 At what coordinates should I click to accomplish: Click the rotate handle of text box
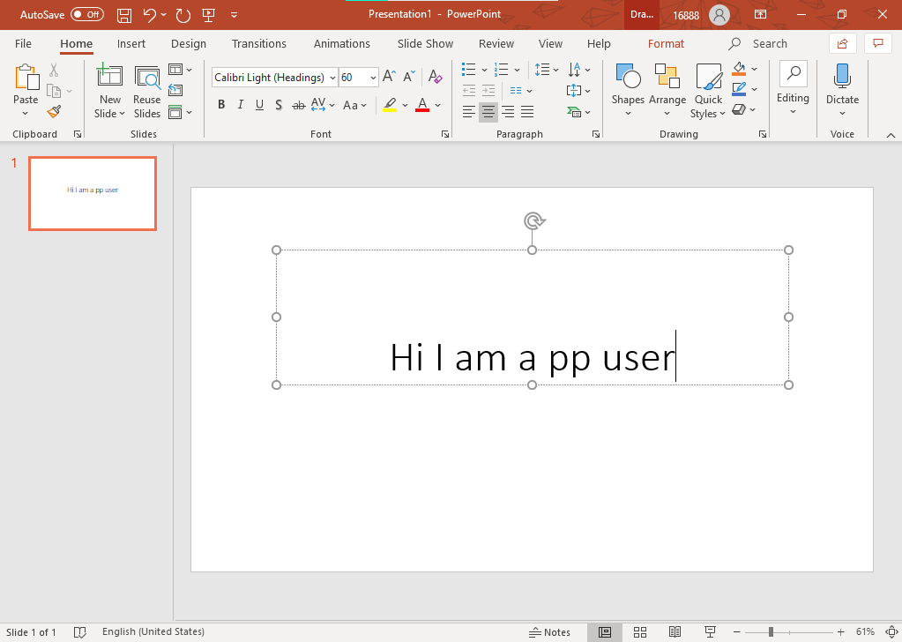click(534, 220)
